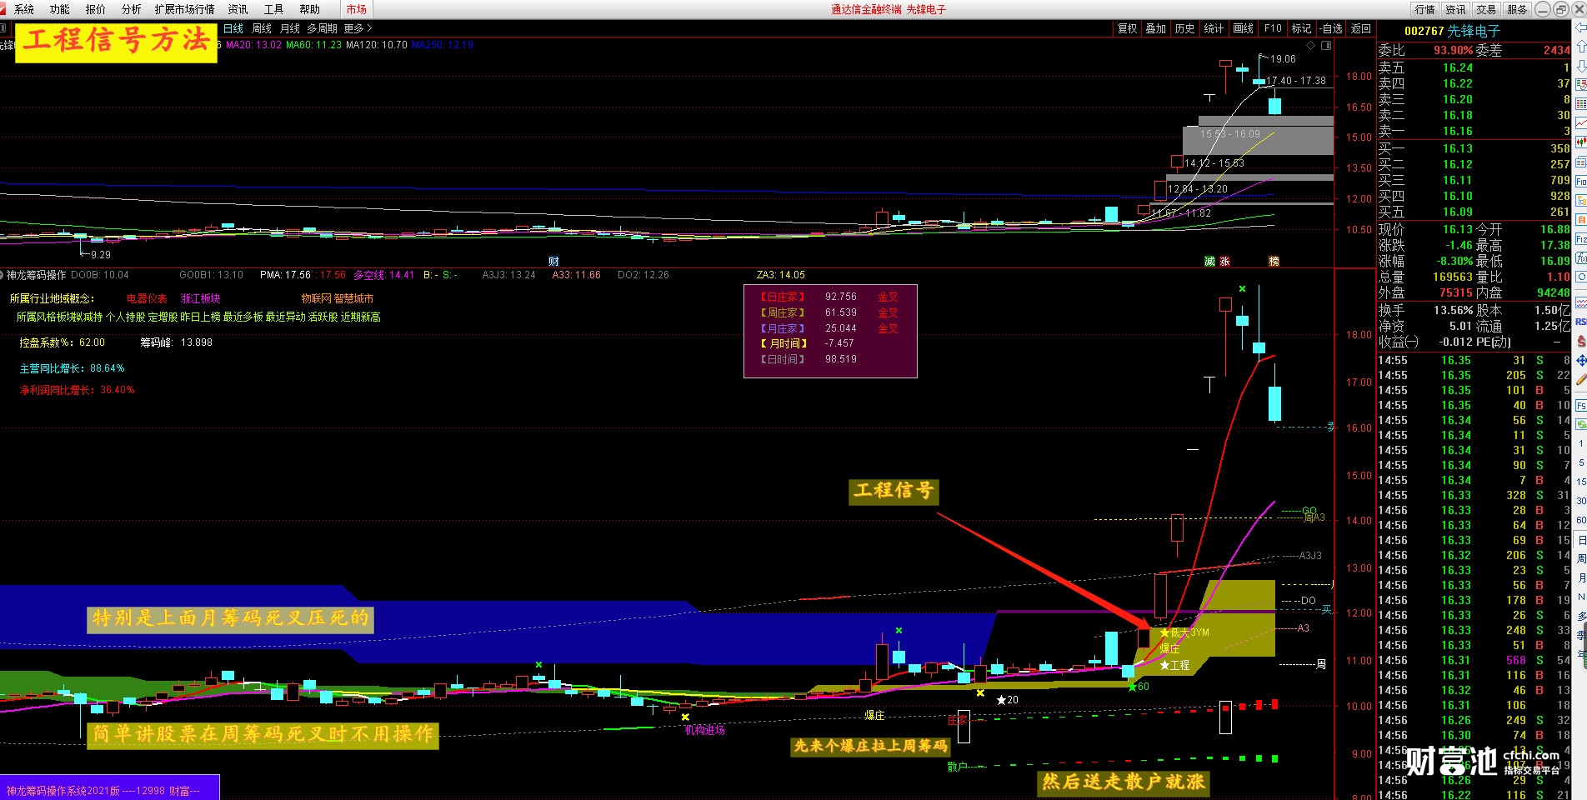Click the F10 icon in the right sidebar
1587x800 pixels.
pos(1580,181)
